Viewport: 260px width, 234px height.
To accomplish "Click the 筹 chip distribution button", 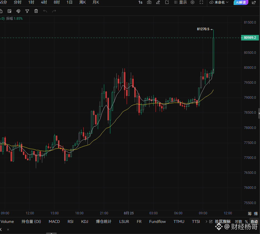I will (249, 213).
